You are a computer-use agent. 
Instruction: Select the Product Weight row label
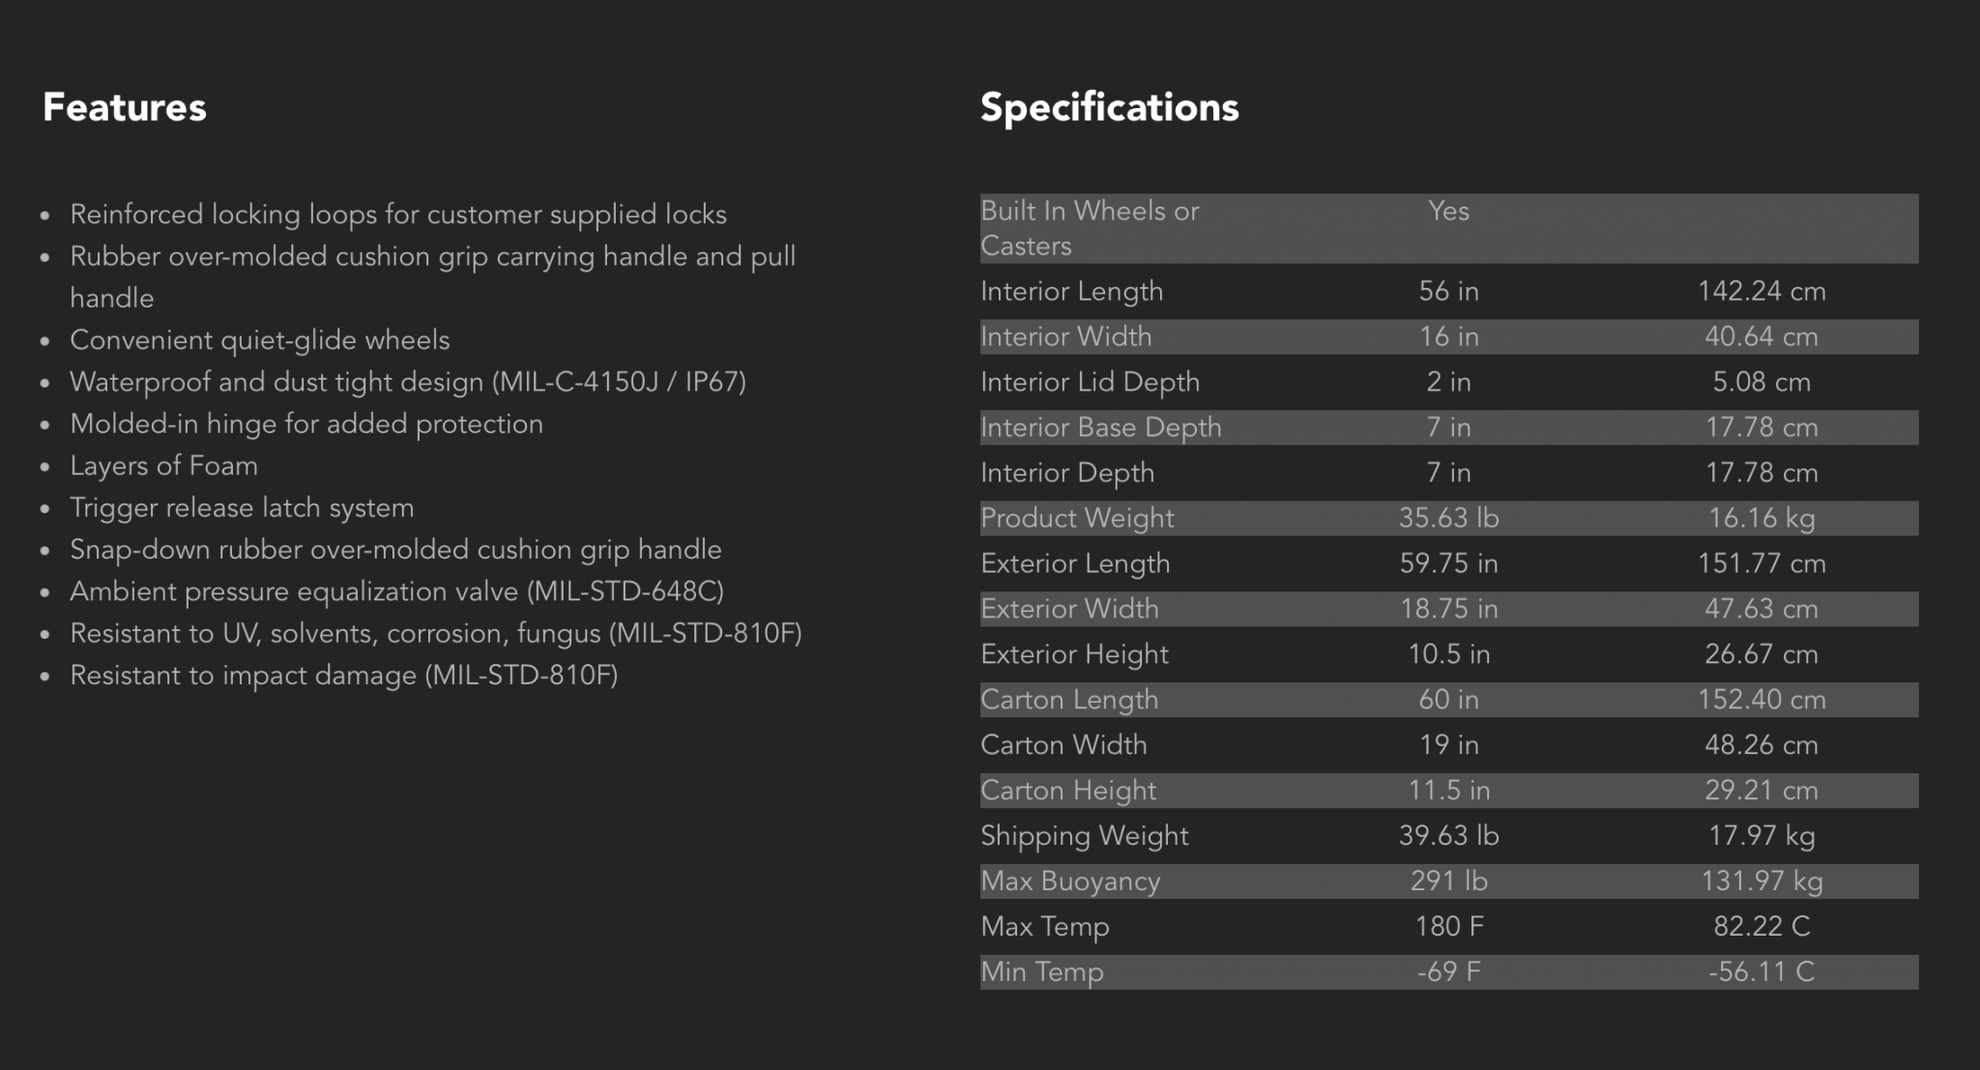click(1077, 518)
